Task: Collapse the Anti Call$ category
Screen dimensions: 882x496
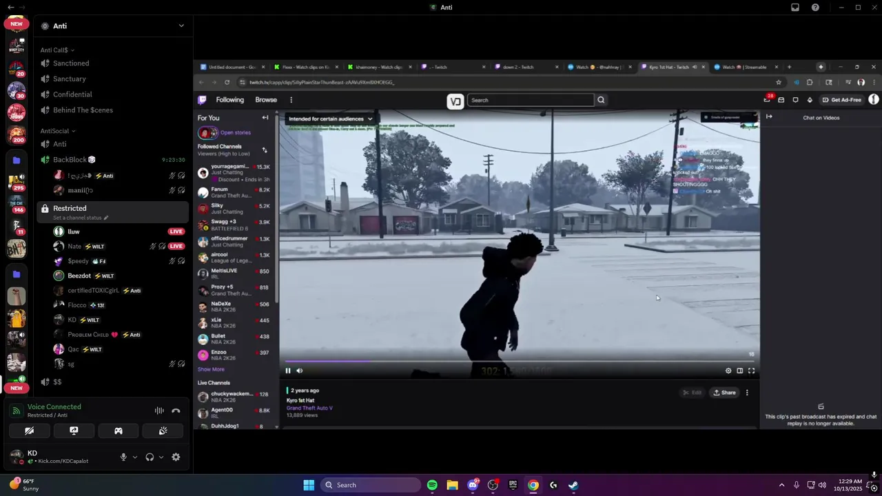Action: point(57,50)
